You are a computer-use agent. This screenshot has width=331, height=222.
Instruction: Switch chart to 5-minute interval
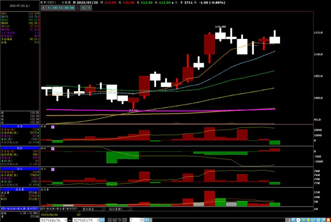49,8
